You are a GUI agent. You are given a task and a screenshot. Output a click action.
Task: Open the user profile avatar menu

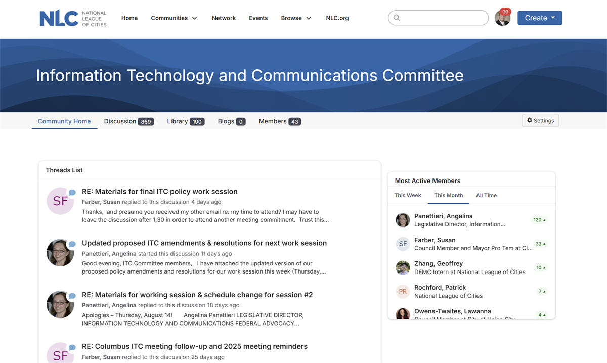click(x=502, y=19)
